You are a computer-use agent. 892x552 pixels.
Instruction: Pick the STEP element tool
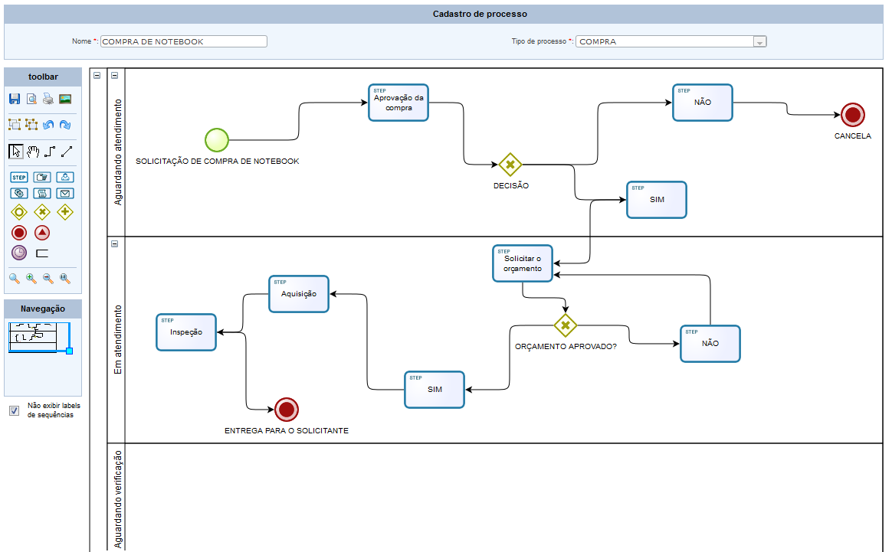[x=18, y=178]
